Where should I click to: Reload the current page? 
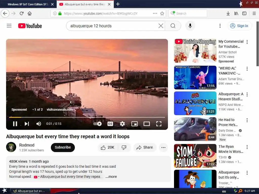21,13
